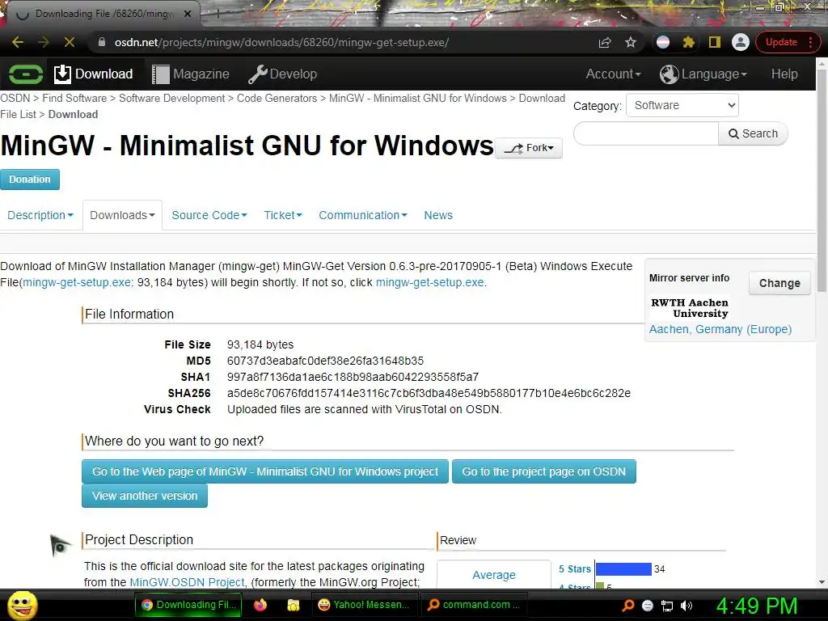This screenshot has width=828, height=621.
Task: Click the share page icon in address bar
Action: 605,42
